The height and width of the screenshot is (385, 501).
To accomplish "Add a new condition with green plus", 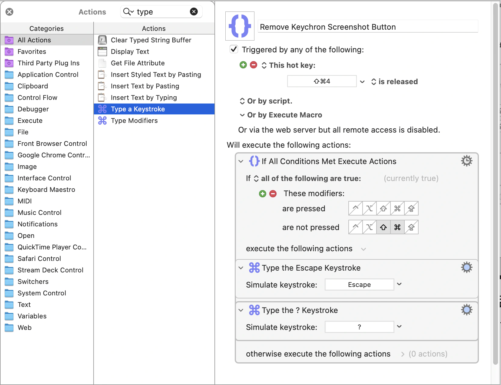I will 263,194.
